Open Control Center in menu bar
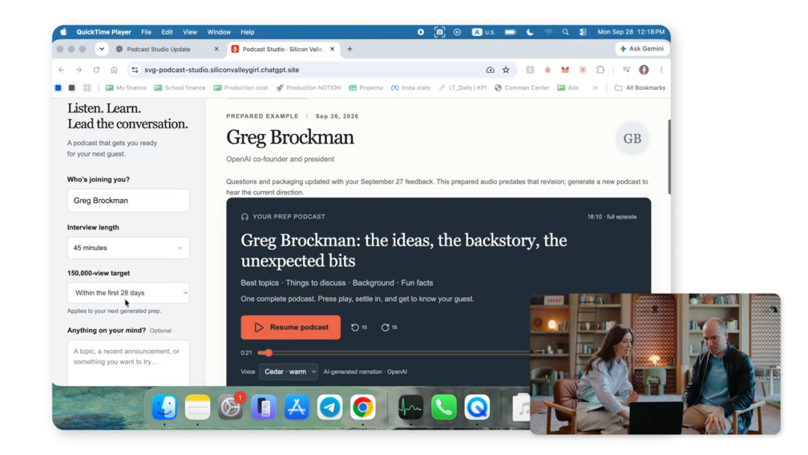 click(583, 32)
